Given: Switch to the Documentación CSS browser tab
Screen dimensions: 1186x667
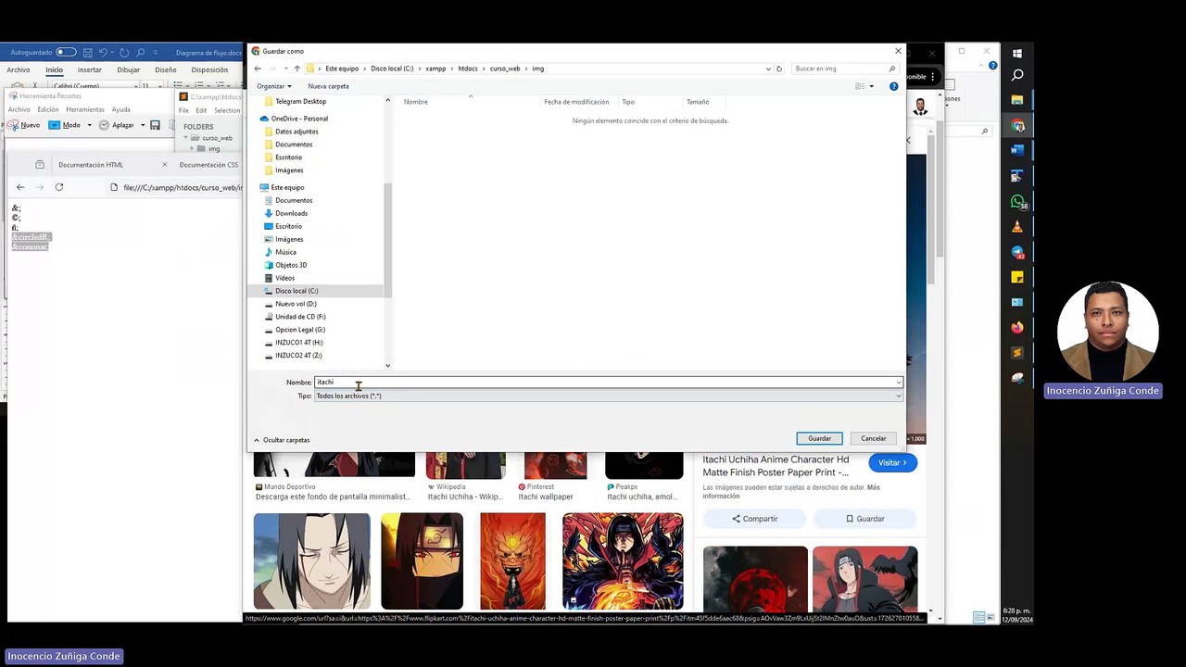Looking at the screenshot, I should pos(208,165).
